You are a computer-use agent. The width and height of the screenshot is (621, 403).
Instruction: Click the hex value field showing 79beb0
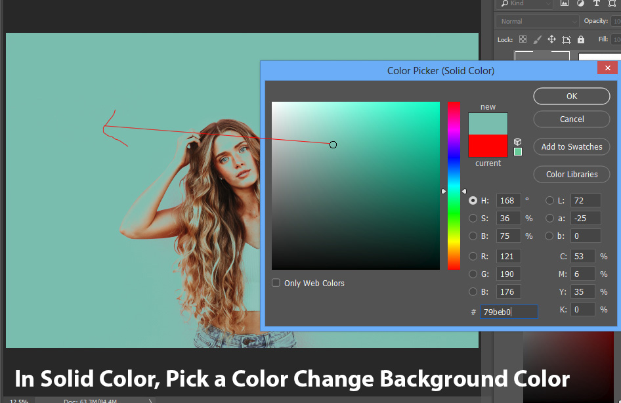(x=509, y=312)
